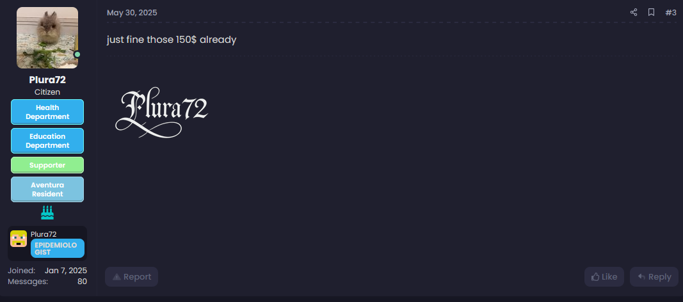Open Plura72's rabbit avatar
Image resolution: width=683 pixels, height=302 pixels.
tap(47, 38)
